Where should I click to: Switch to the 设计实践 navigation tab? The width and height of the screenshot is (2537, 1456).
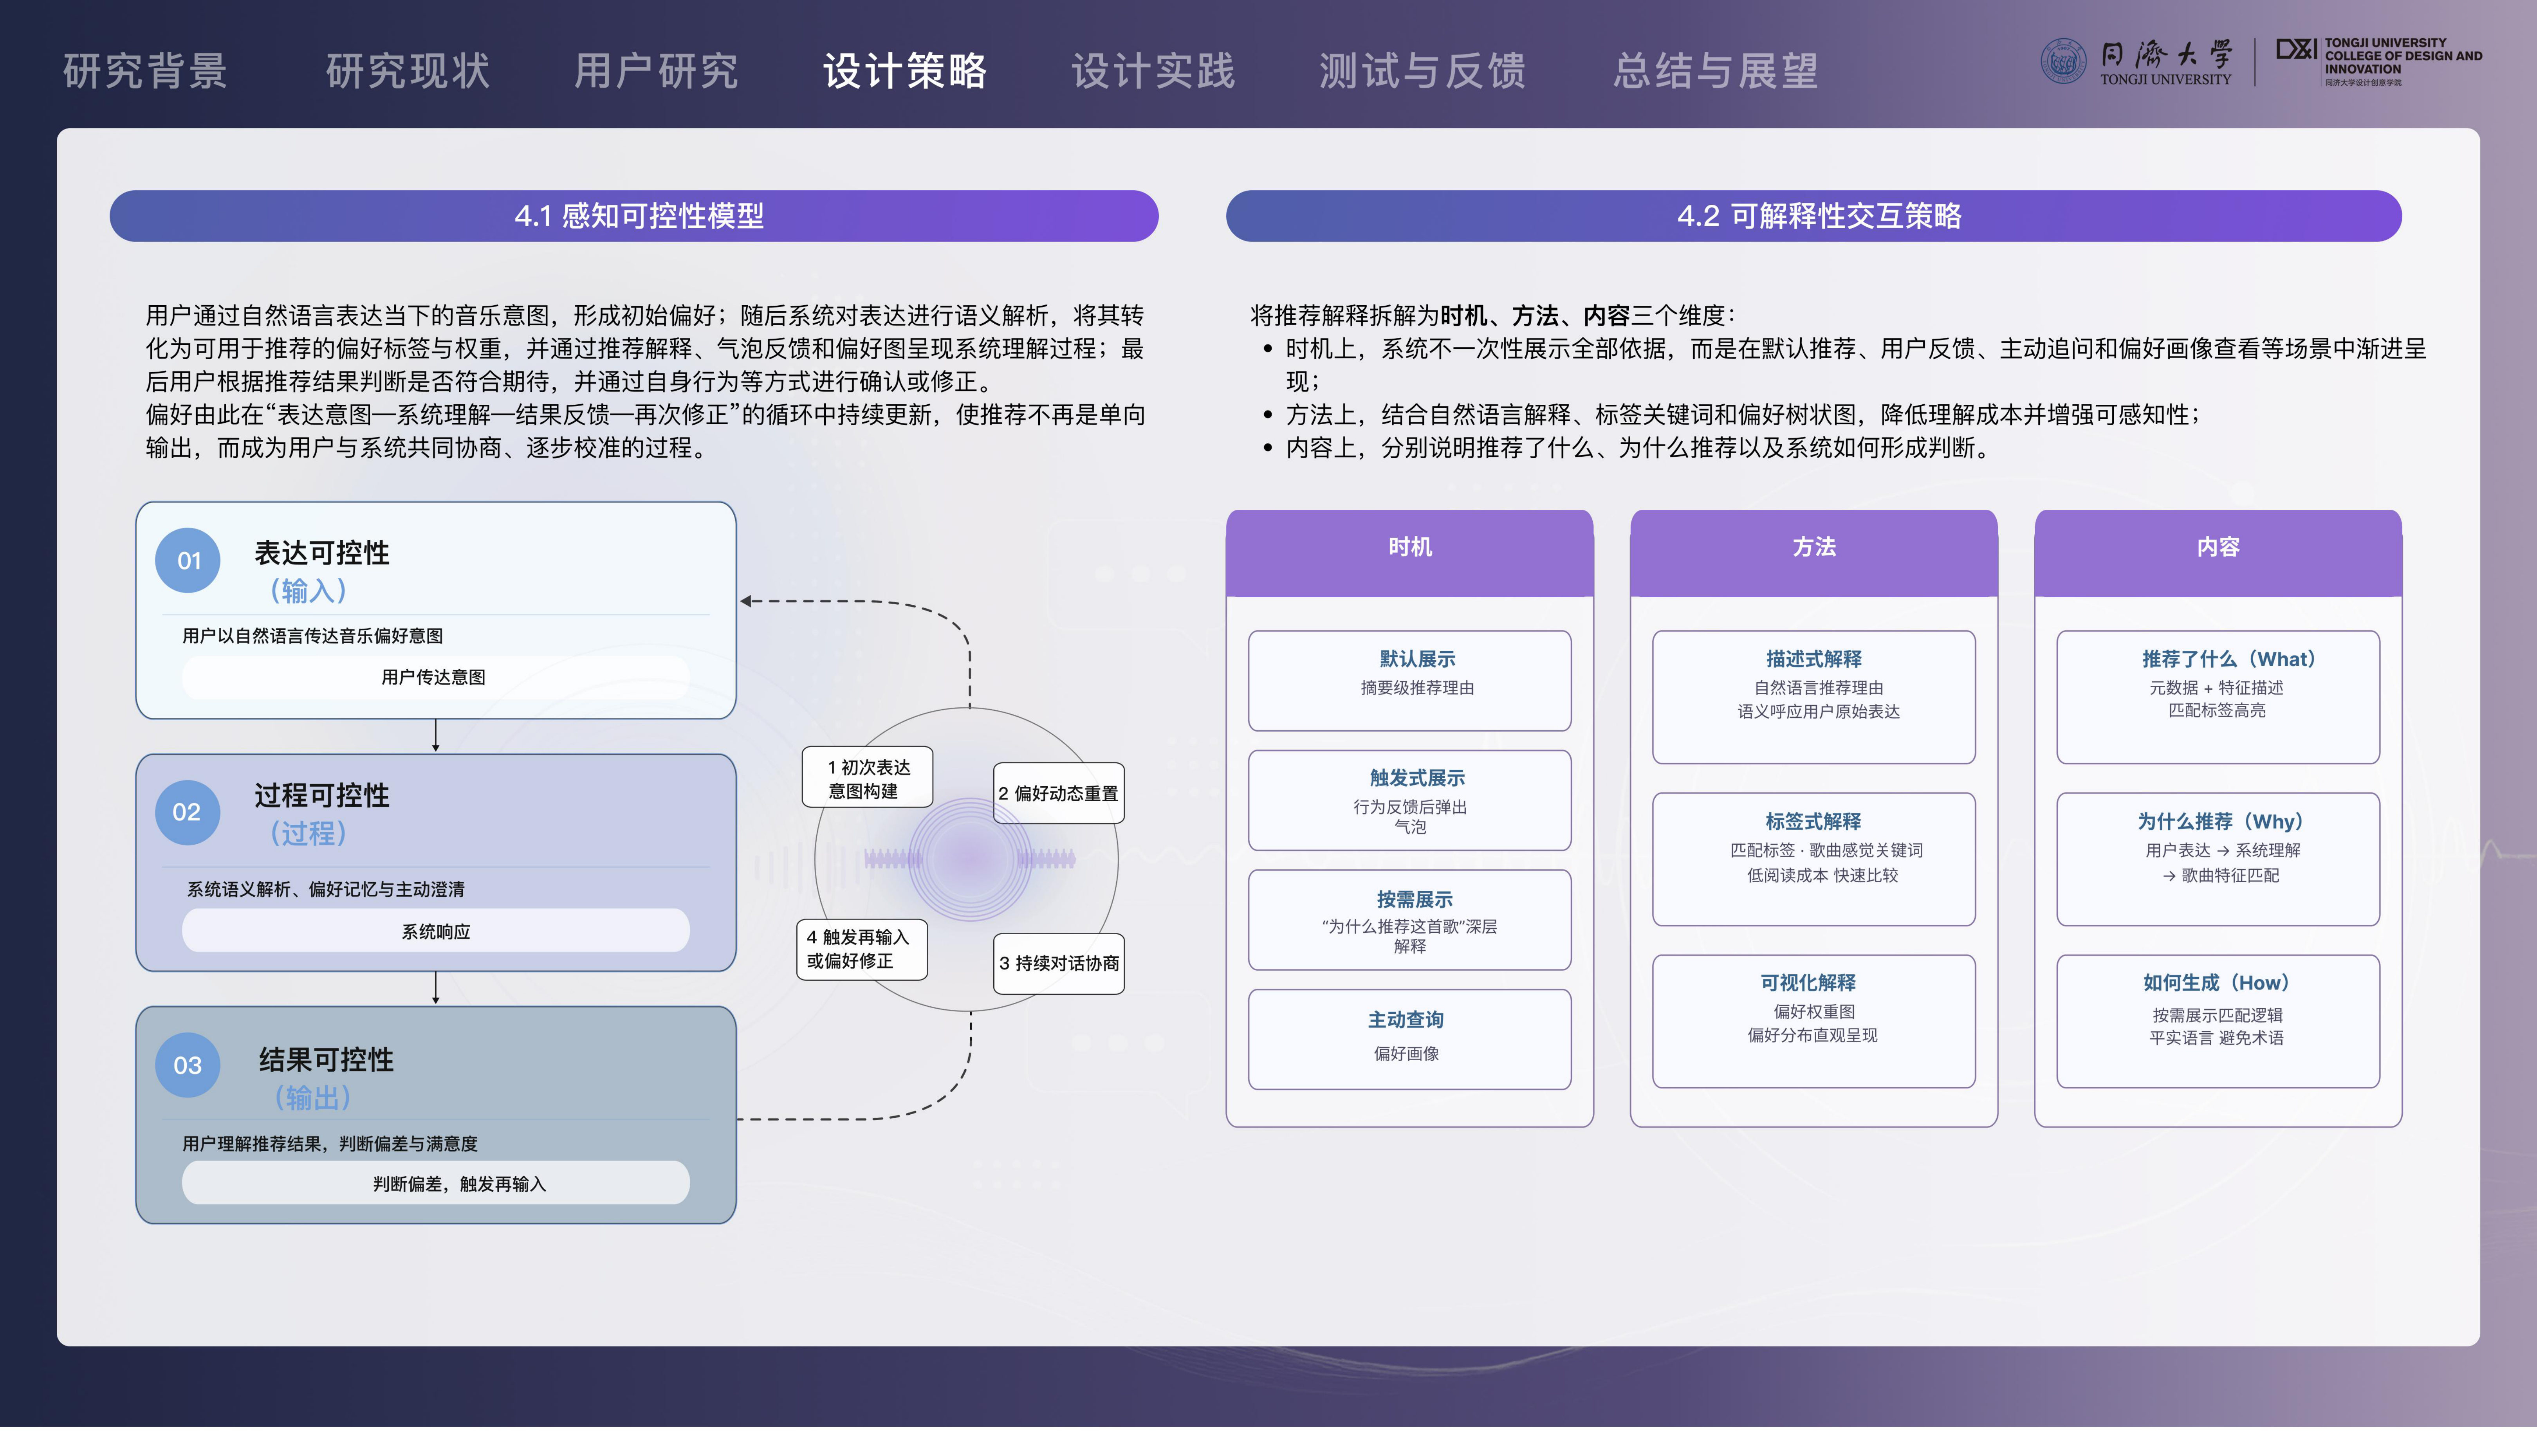1154,71
